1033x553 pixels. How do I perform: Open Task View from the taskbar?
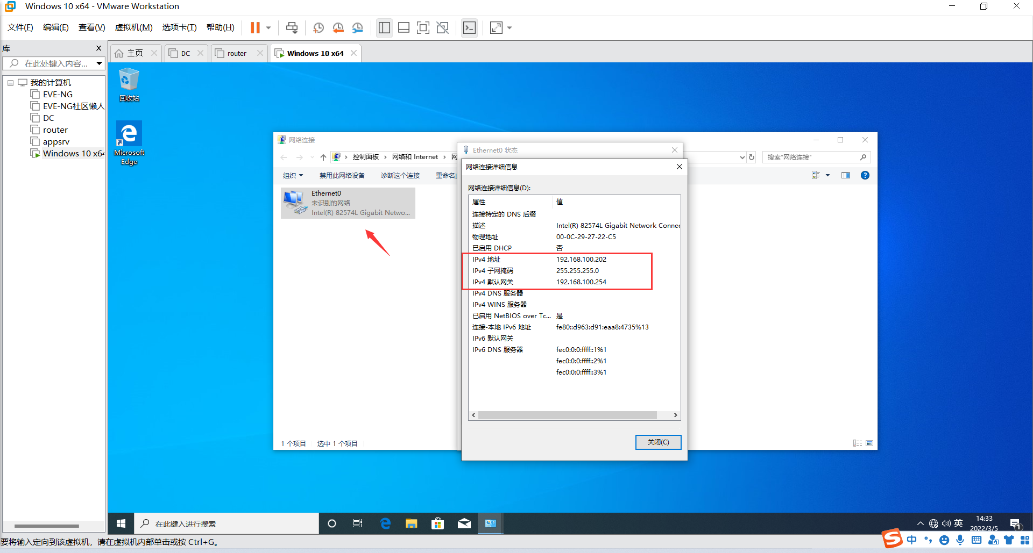[x=358, y=523]
